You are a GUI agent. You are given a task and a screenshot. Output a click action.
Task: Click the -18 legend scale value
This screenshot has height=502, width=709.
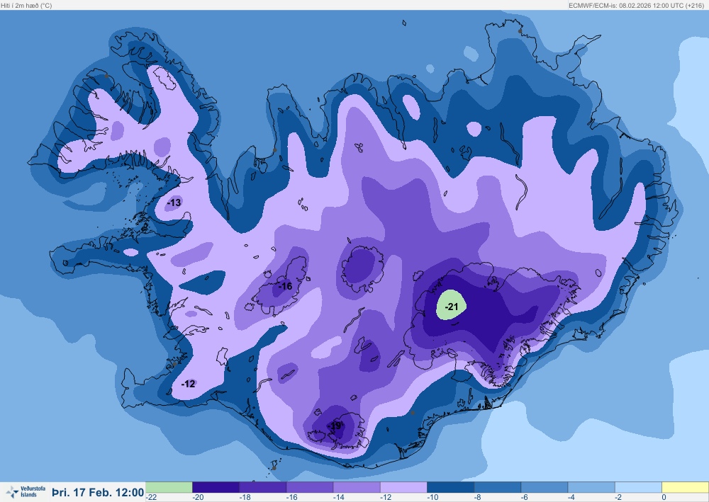(x=245, y=498)
